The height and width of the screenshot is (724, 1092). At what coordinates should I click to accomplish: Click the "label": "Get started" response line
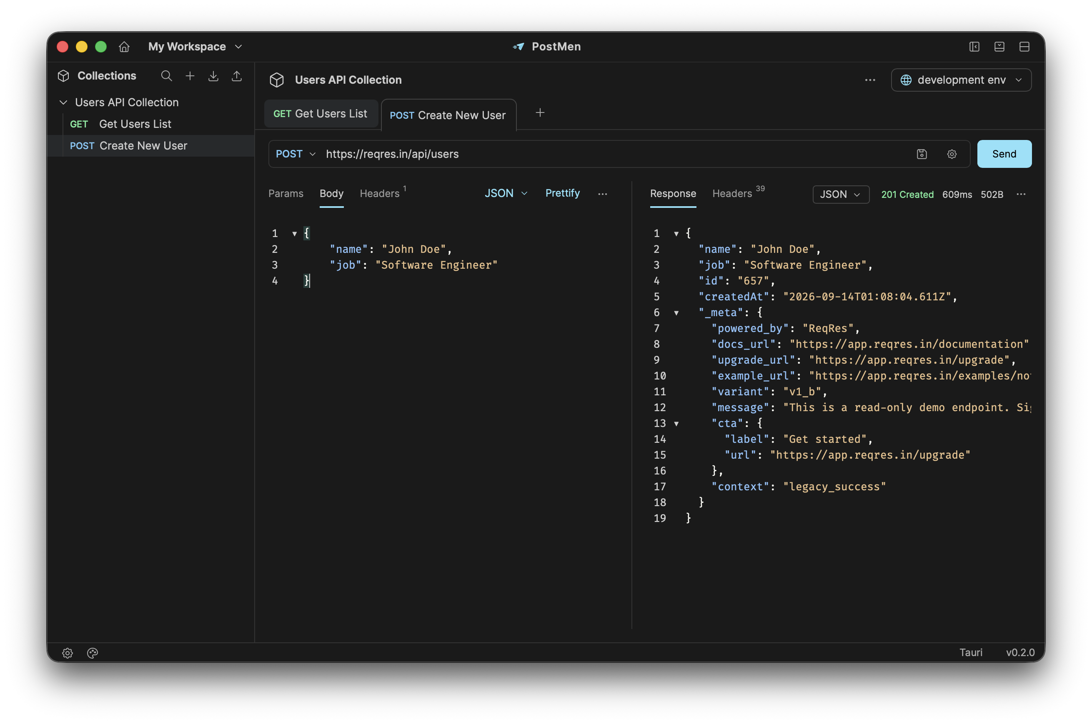coord(798,439)
